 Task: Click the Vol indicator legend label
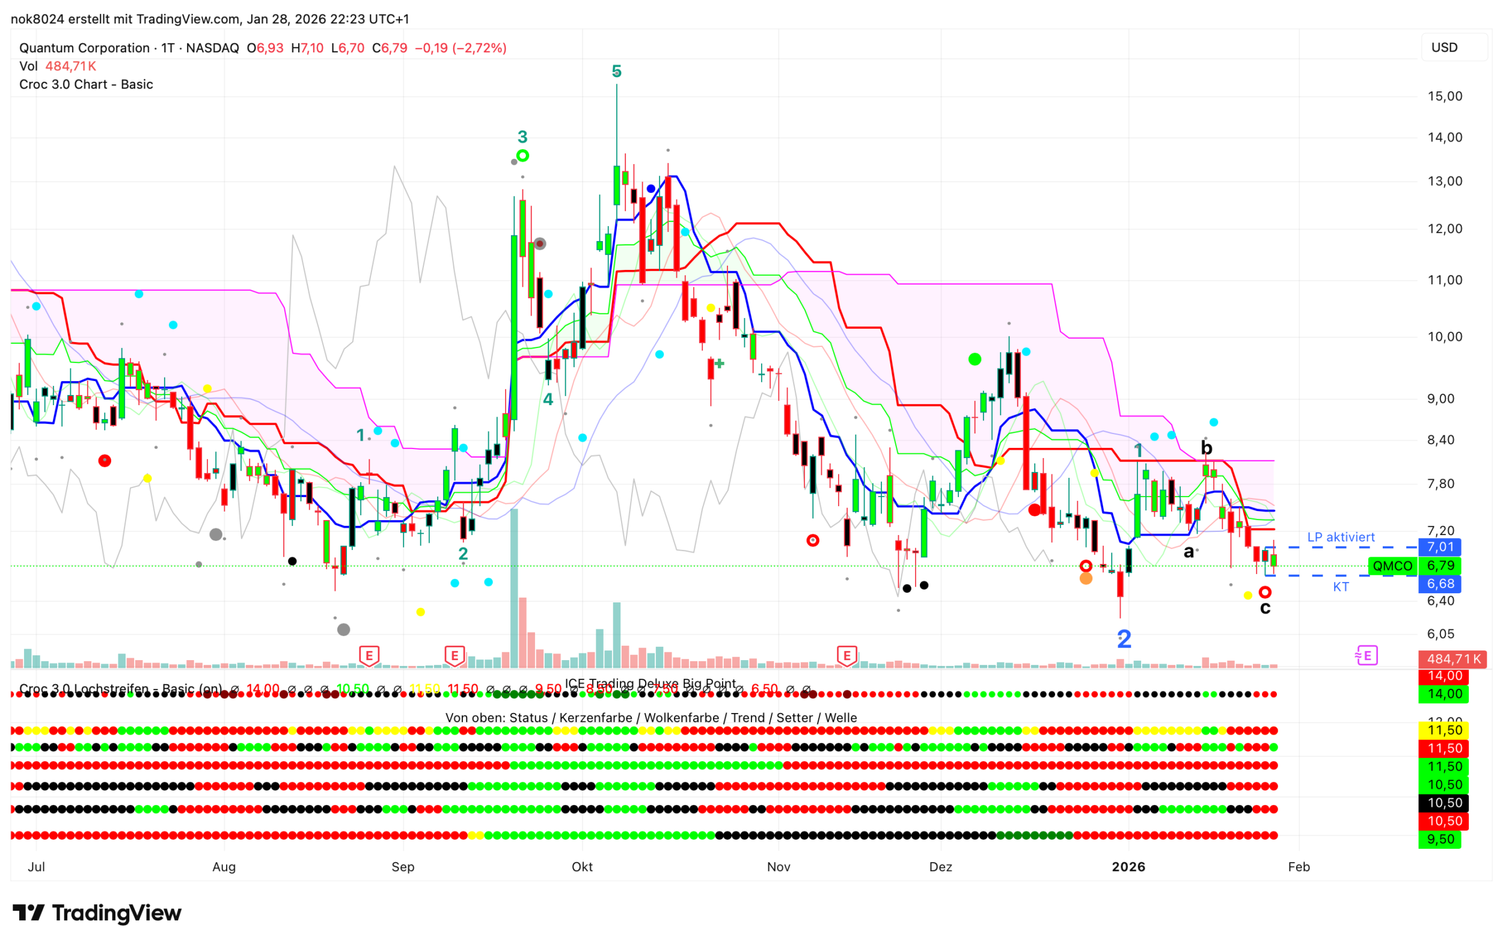[28, 66]
